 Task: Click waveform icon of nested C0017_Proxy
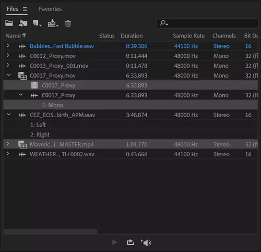[34, 95]
